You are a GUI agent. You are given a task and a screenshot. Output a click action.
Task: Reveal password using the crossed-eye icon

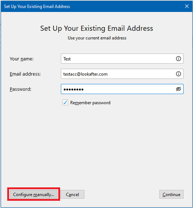click(x=178, y=89)
